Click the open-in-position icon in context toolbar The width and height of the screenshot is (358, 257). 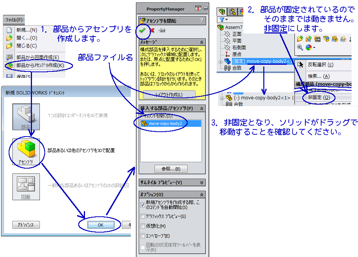coord(308,39)
